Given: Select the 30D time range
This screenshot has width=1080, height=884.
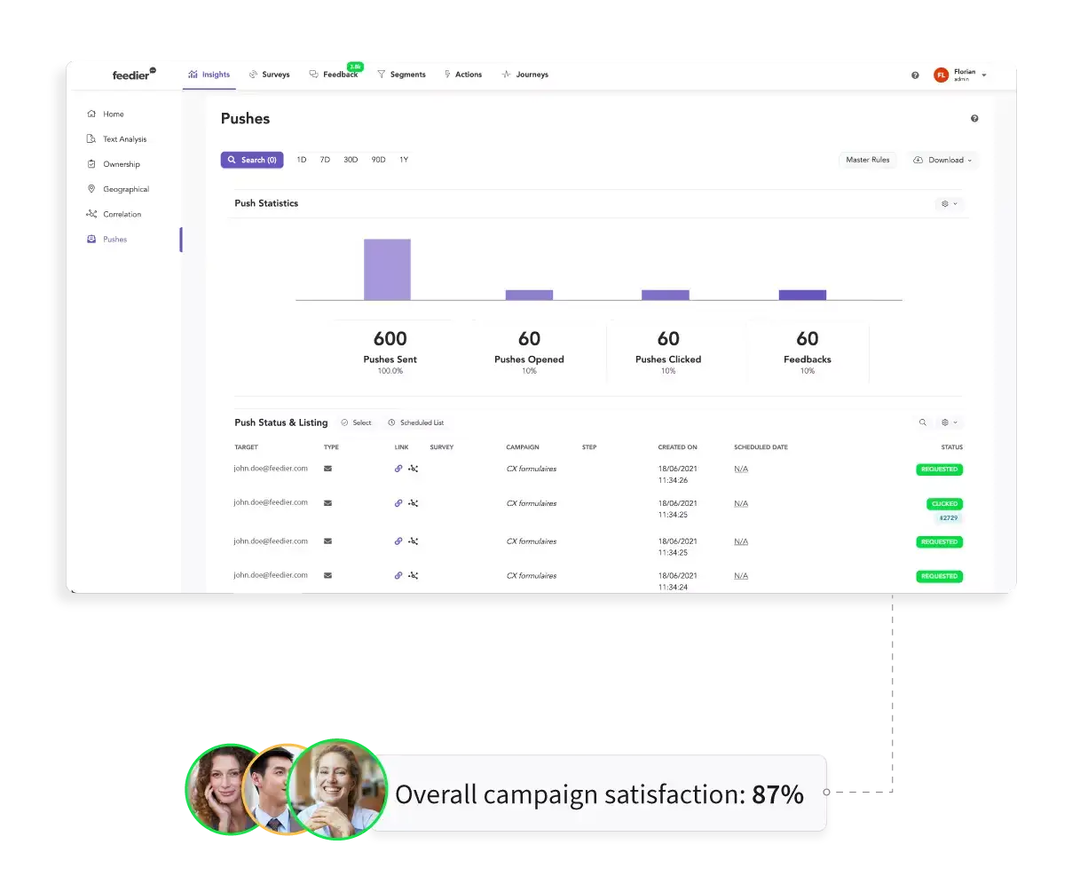Looking at the screenshot, I should click(351, 160).
